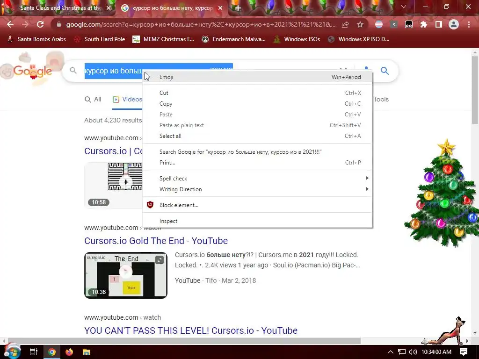
Task: Open YOU CAN'T PASS THIS LEVEL result
Action: [191, 330]
